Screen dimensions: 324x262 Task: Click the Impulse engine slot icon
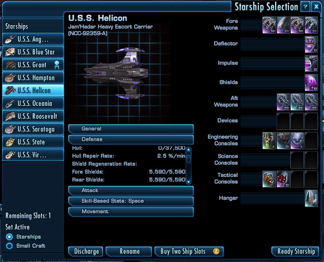(311, 63)
